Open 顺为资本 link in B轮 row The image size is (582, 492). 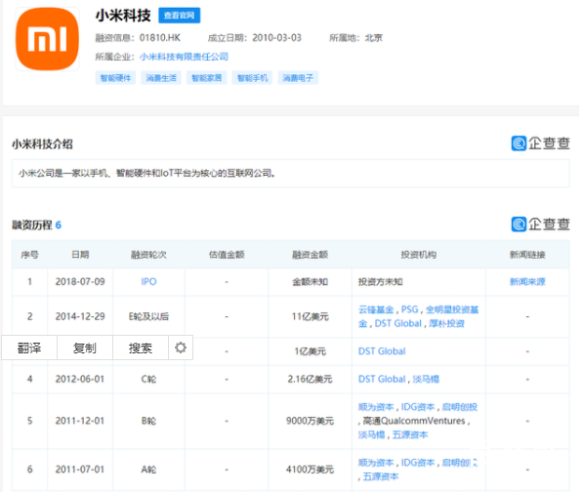coord(376,407)
